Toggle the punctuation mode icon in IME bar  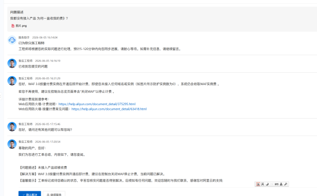tap(272, 184)
